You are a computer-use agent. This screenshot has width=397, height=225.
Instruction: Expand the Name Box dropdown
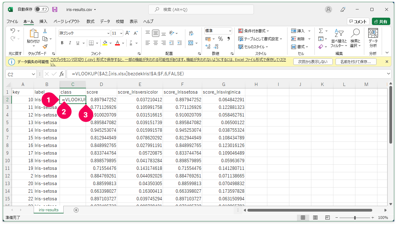(34, 74)
